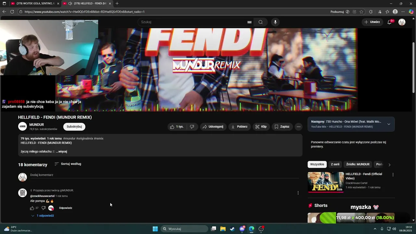This screenshot has width=416, height=234.
Task: Open @crackhousecartel commenter profile
Action: [42, 196]
